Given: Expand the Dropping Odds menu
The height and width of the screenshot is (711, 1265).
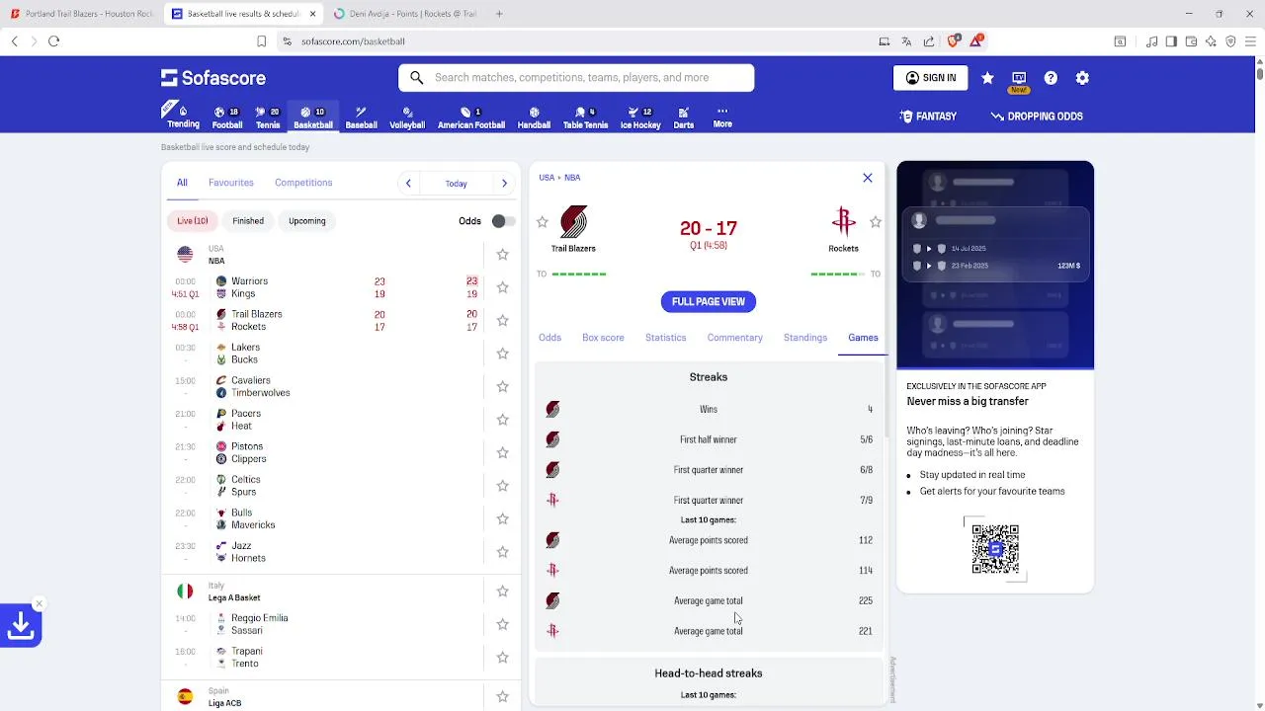Looking at the screenshot, I should pos(1037,117).
